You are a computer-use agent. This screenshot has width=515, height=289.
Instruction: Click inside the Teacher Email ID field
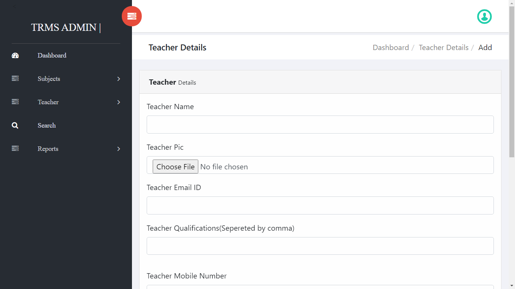coord(320,205)
